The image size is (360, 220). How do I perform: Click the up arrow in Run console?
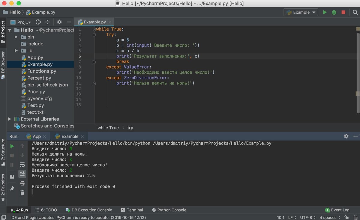(22, 146)
